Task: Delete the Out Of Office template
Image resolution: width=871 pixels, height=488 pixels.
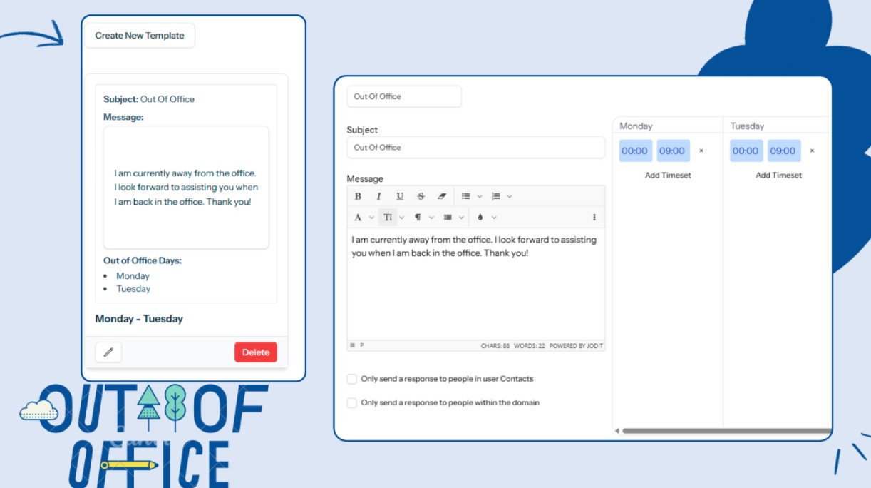Action: click(x=255, y=352)
